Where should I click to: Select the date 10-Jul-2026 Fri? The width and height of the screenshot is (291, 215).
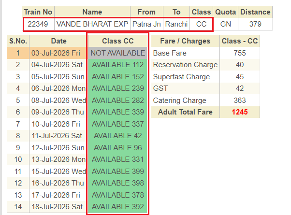pyautogui.click(x=56, y=124)
